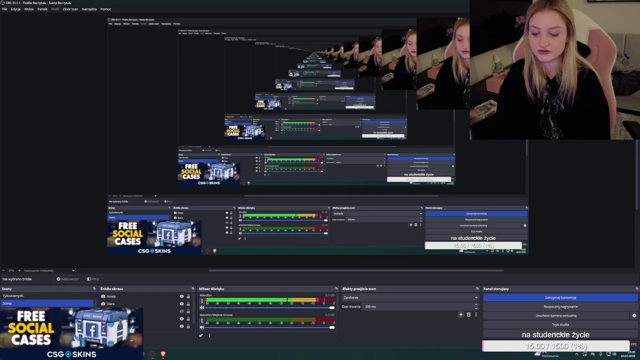Image resolution: width=640 pixels, height=360 pixels.
Task: Undock the Mikser dźwięku panel
Action: tap(336, 288)
